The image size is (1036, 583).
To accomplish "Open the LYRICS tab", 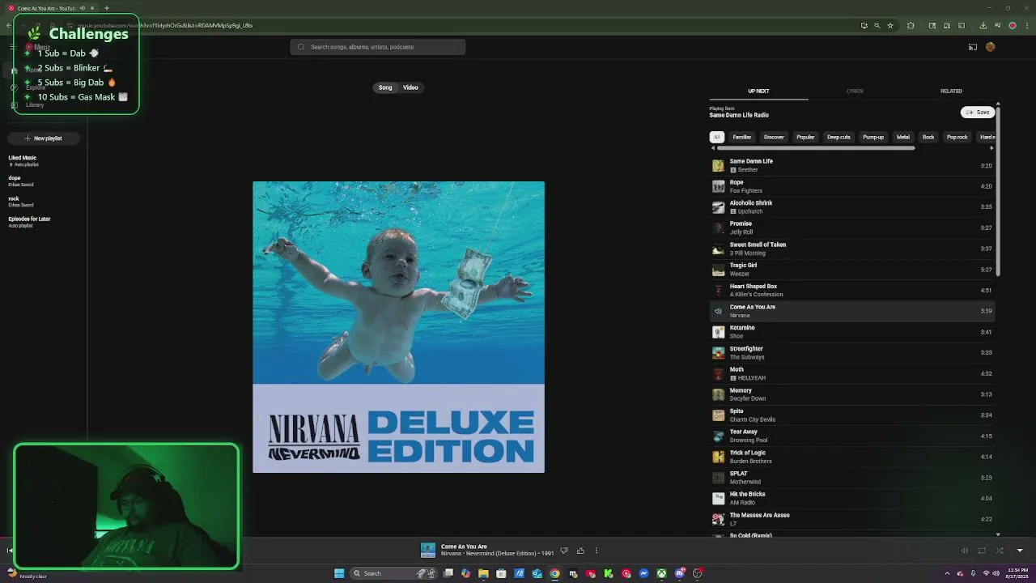I will (x=855, y=91).
